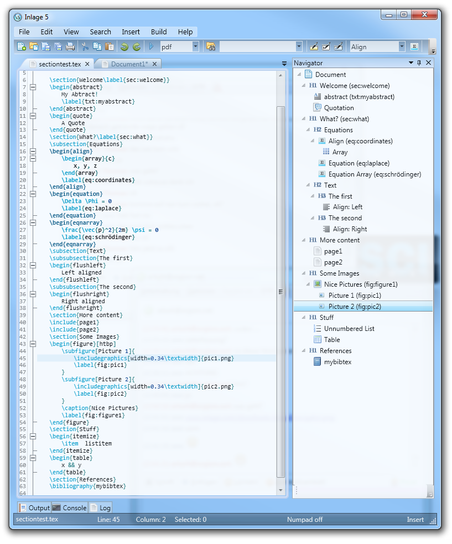Image resolution: width=452 pixels, height=544 pixels.
Task: Select abstract (txt:myabstract) in Navigator
Action: 359,97
